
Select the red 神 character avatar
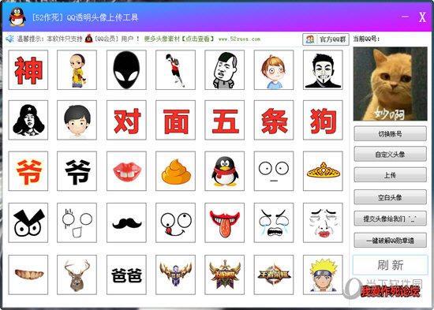click(28, 69)
